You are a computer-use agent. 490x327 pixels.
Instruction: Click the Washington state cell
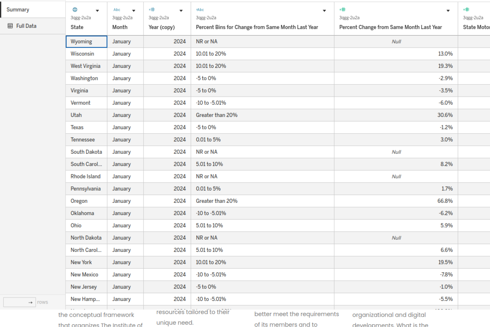tap(87, 78)
